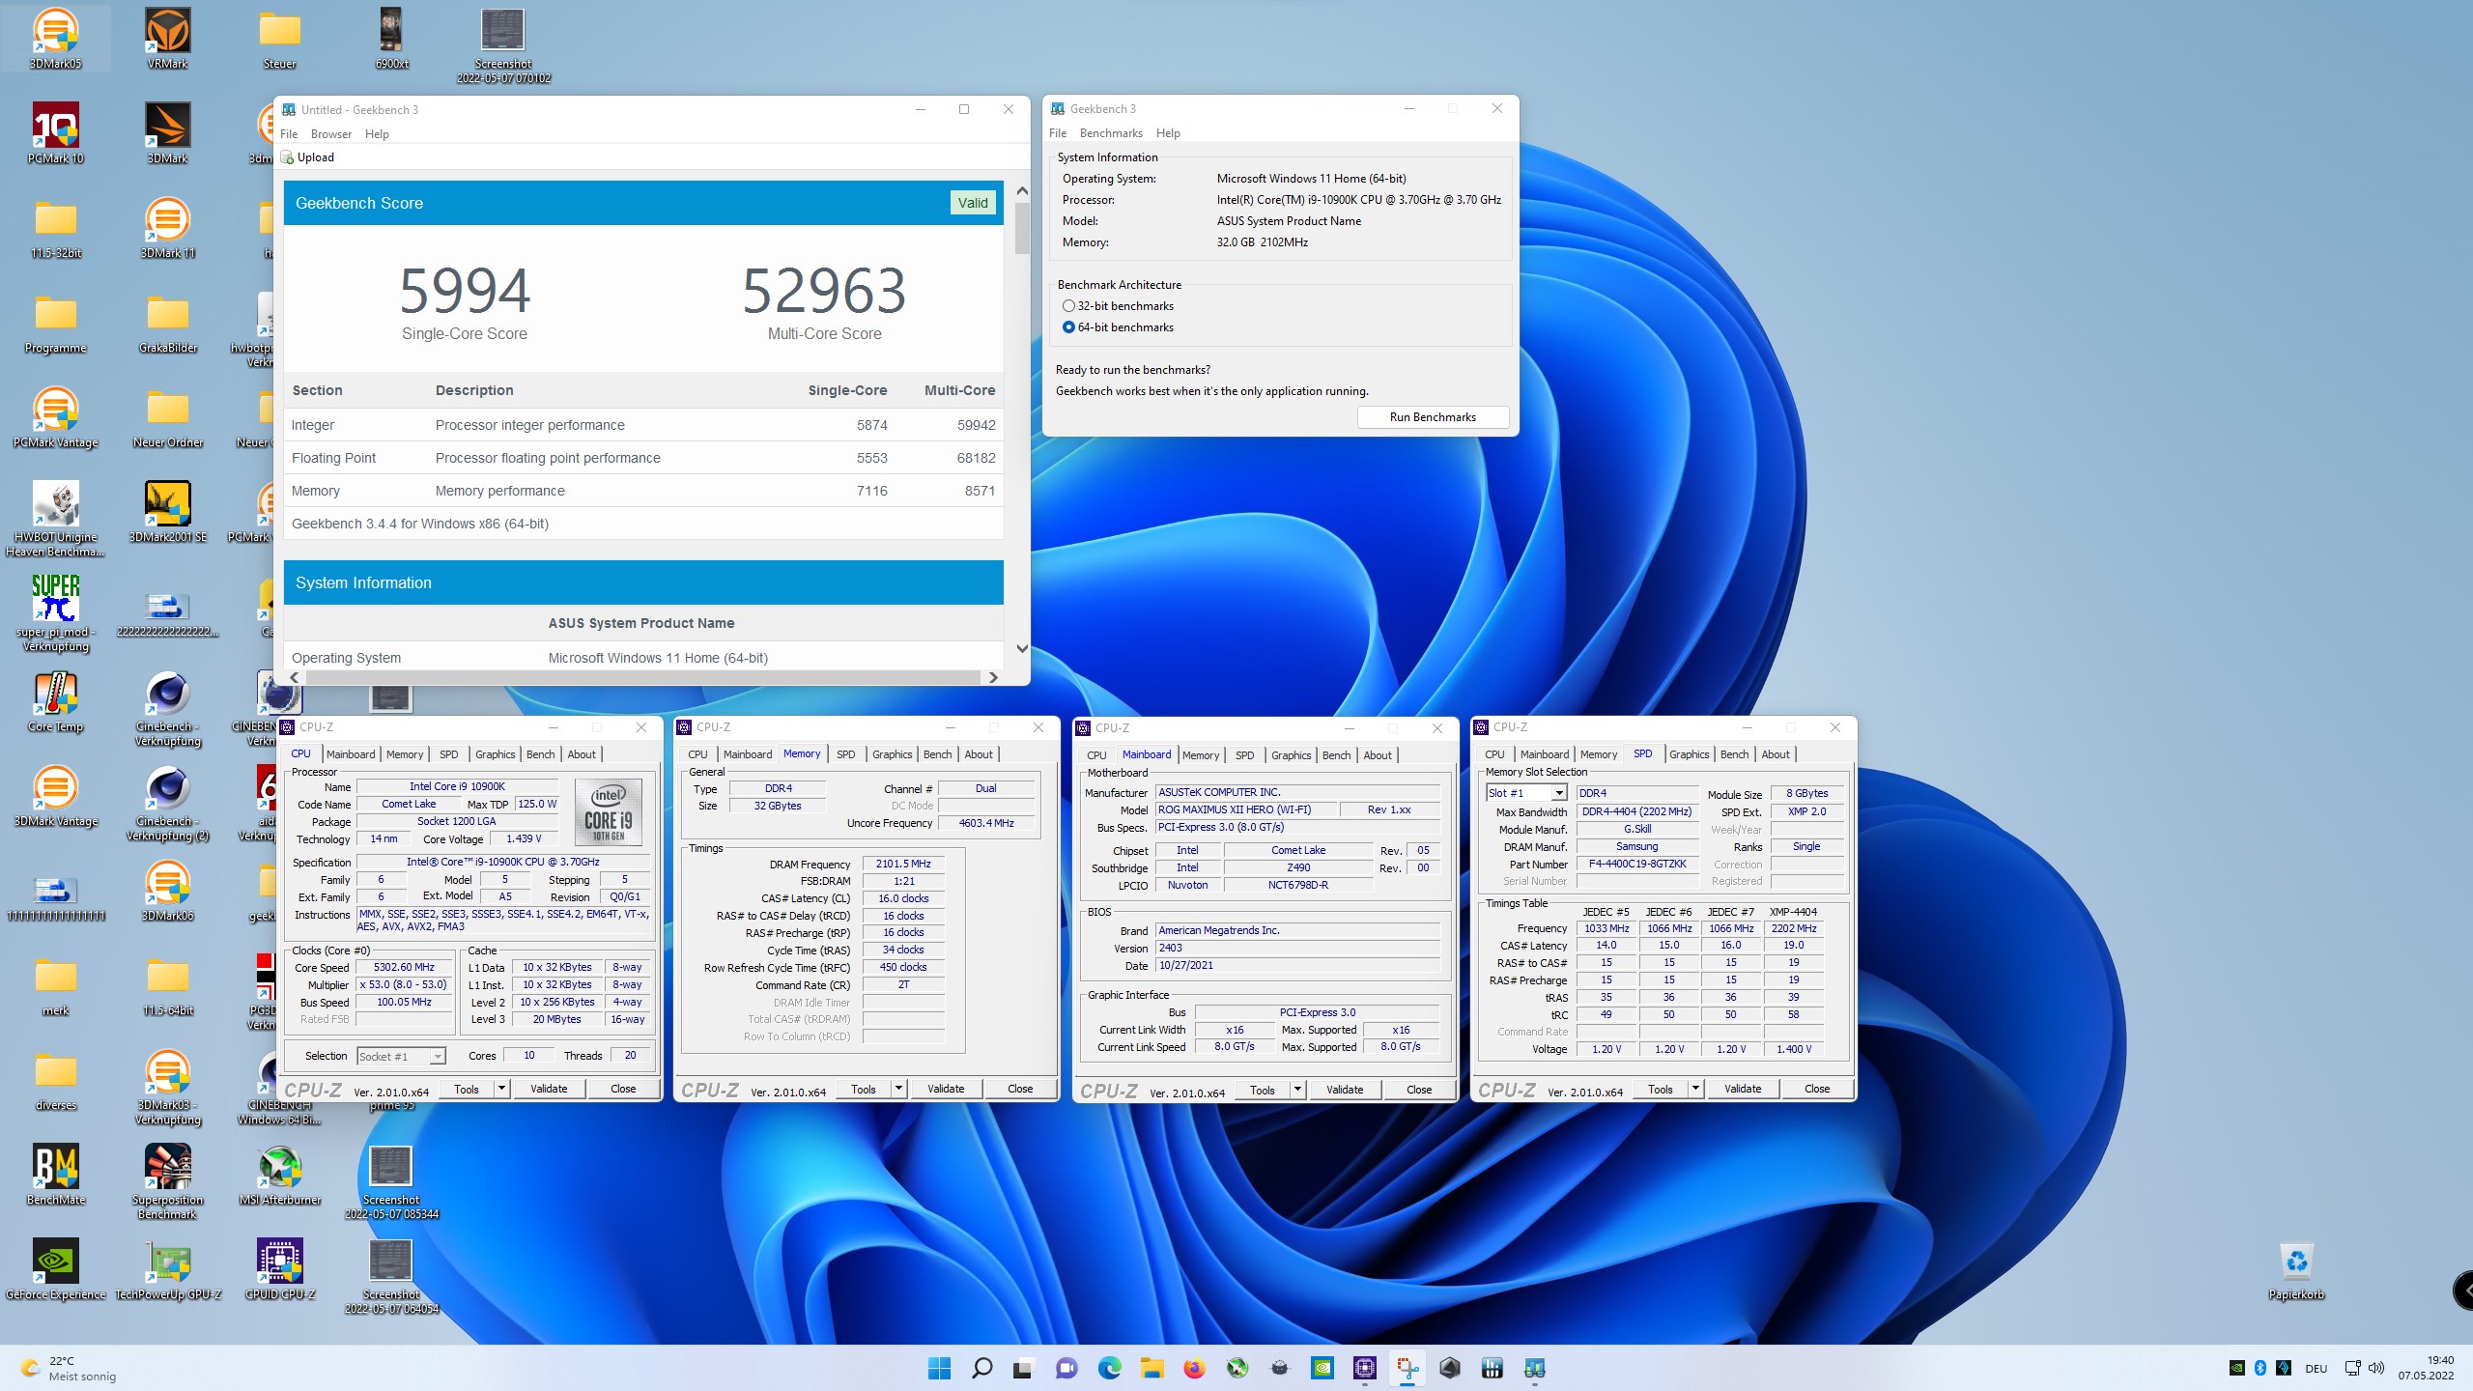2473x1391 pixels.
Task: Launch 3DMark from the desktop
Action: click(x=168, y=133)
